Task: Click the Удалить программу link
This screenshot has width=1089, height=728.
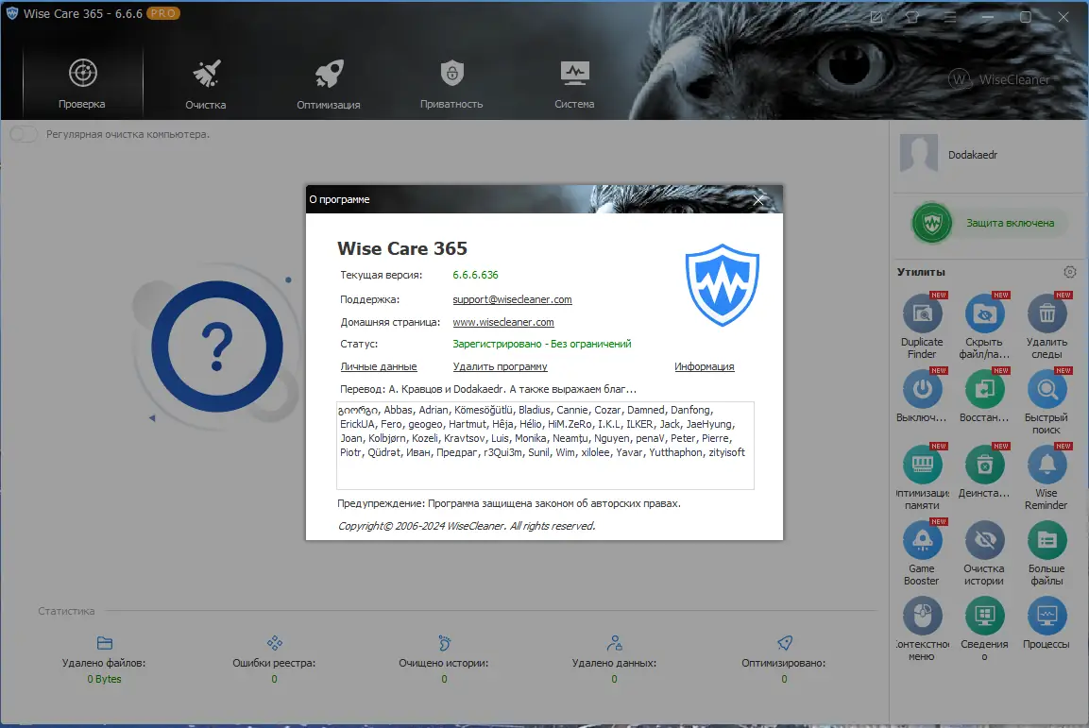Action: click(x=500, y=366)
